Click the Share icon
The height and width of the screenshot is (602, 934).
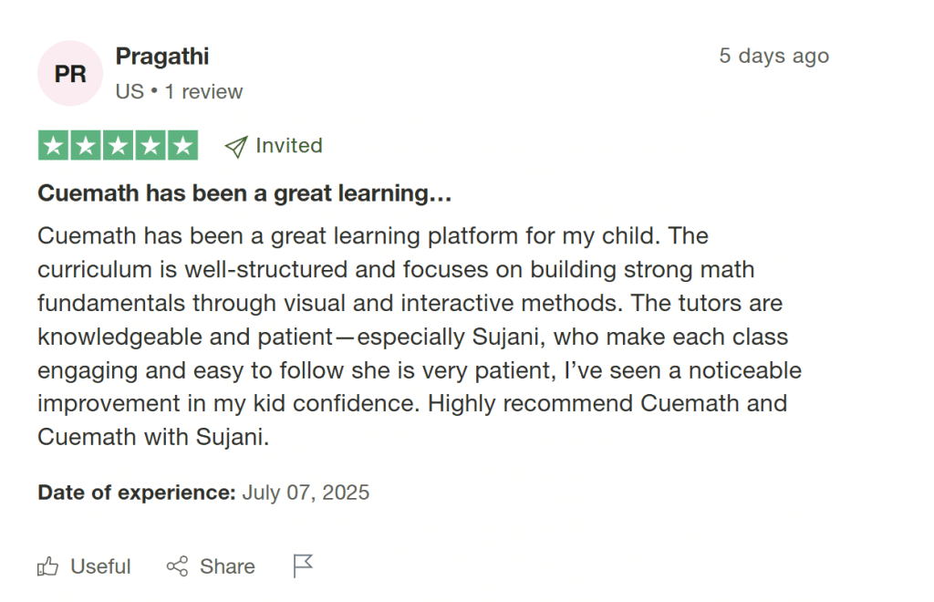pos(176,566)
